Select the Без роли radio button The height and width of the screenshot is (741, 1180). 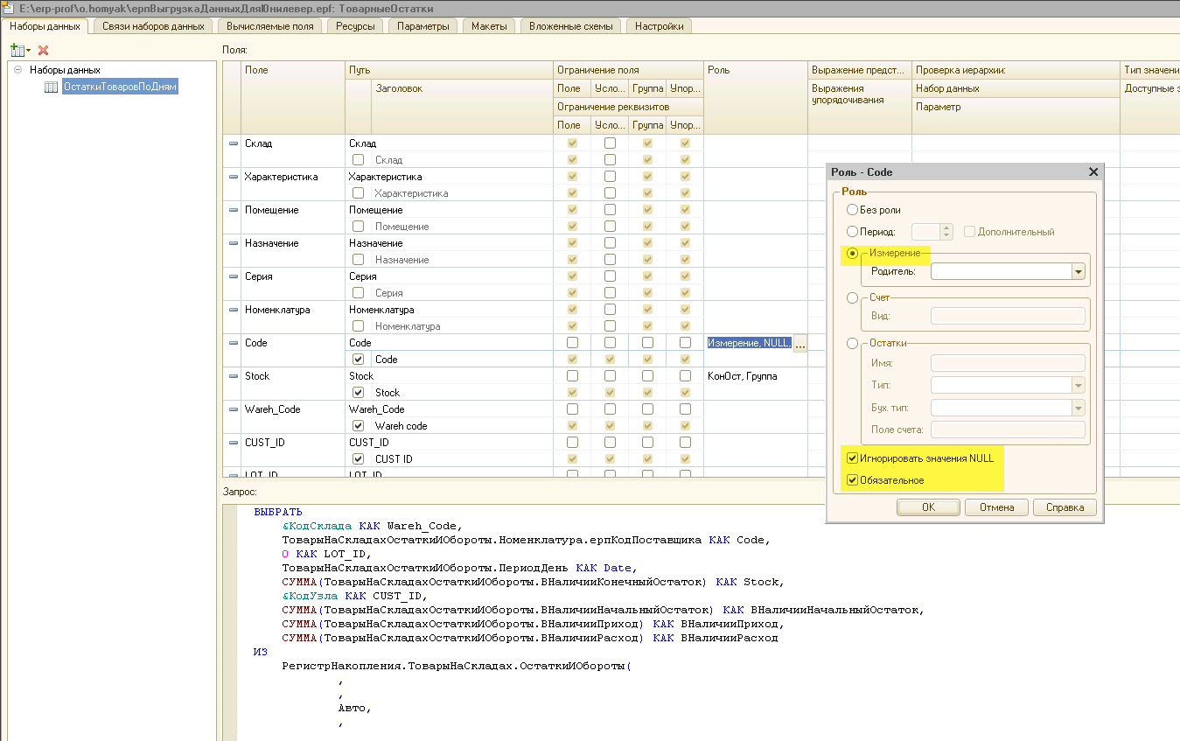pyautogui.click(x=852, y=210)
